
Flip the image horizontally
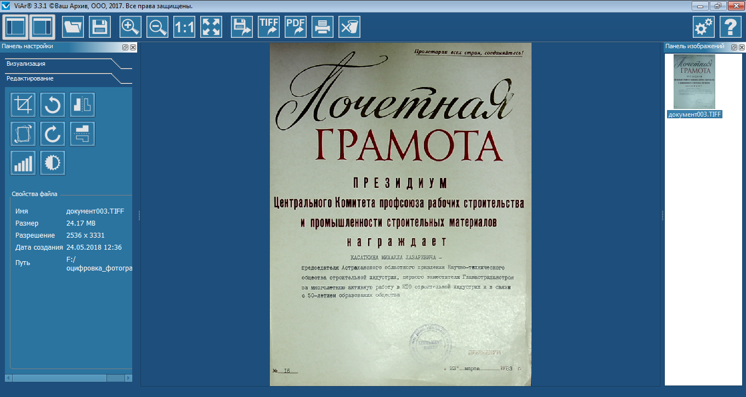coord(82,105)
